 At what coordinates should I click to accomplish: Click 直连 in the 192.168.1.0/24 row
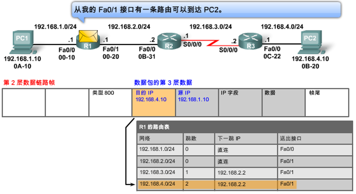click(246, 150)
